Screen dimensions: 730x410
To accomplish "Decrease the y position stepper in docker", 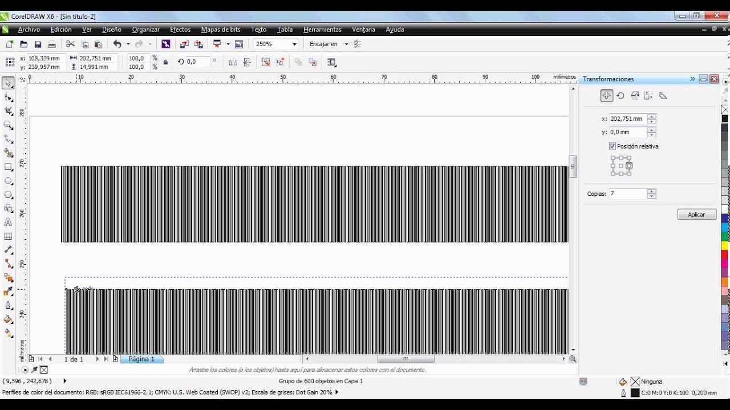I will point(651,135).
